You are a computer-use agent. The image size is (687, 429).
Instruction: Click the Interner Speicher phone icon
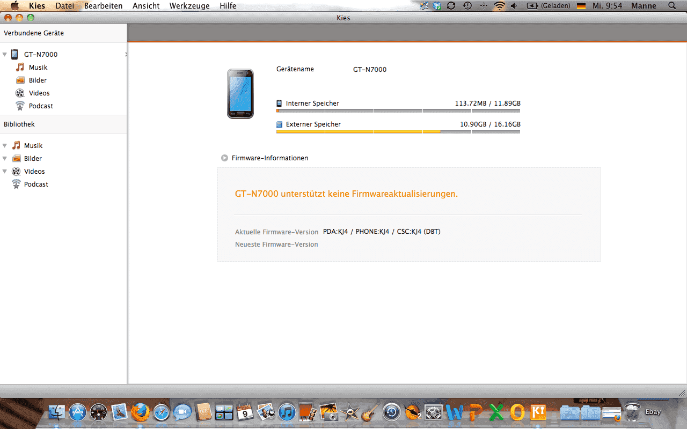coord(279,103)
